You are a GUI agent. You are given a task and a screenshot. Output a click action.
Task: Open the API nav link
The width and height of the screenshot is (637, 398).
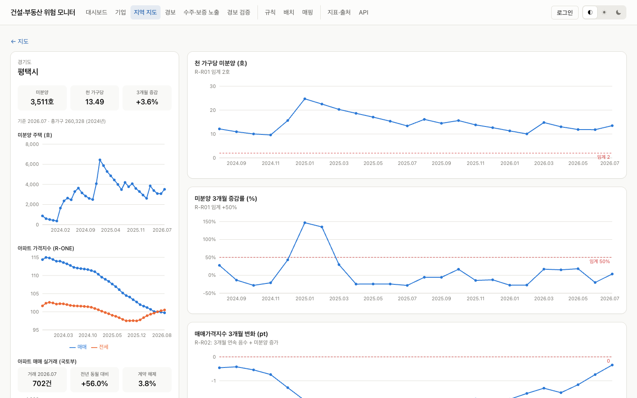tap(364, 12)
